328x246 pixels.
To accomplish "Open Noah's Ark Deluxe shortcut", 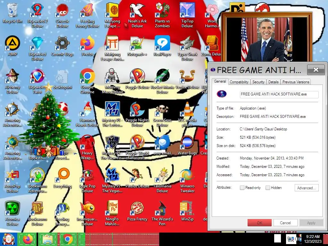I will pos(137,15).
